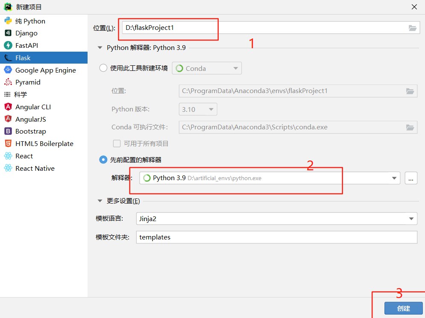The width and height of the screenshot is (425, 318).
Task: Click the Conda ring icon in 解释器 field
Action: click(x=147, y=178)
